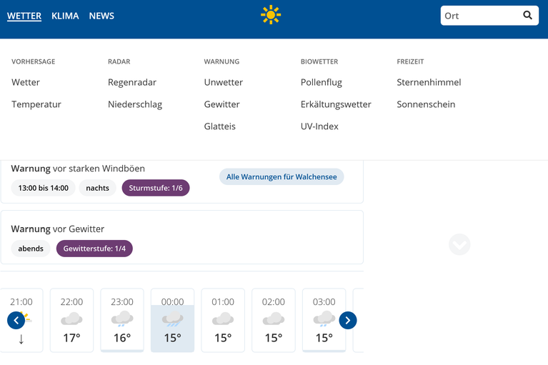Go to previous hours with left arrow
This screenshot has width=548, height=365.
click(16, 320)
